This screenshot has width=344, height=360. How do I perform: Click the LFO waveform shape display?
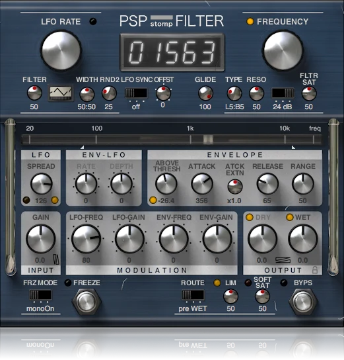61,93
